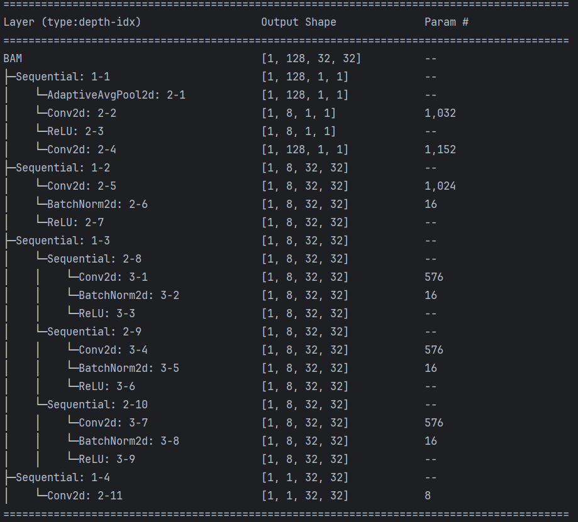Click the "Conv2d: 2-5" layer name

point(82,186)
